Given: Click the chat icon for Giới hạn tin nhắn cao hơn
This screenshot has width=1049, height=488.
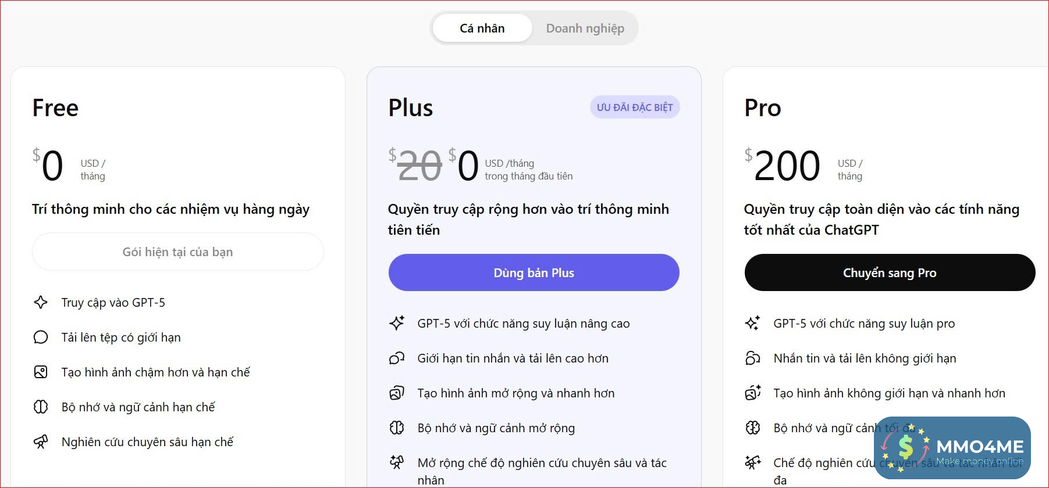Looking at the screenshot, I should click(x=397, y=358).
